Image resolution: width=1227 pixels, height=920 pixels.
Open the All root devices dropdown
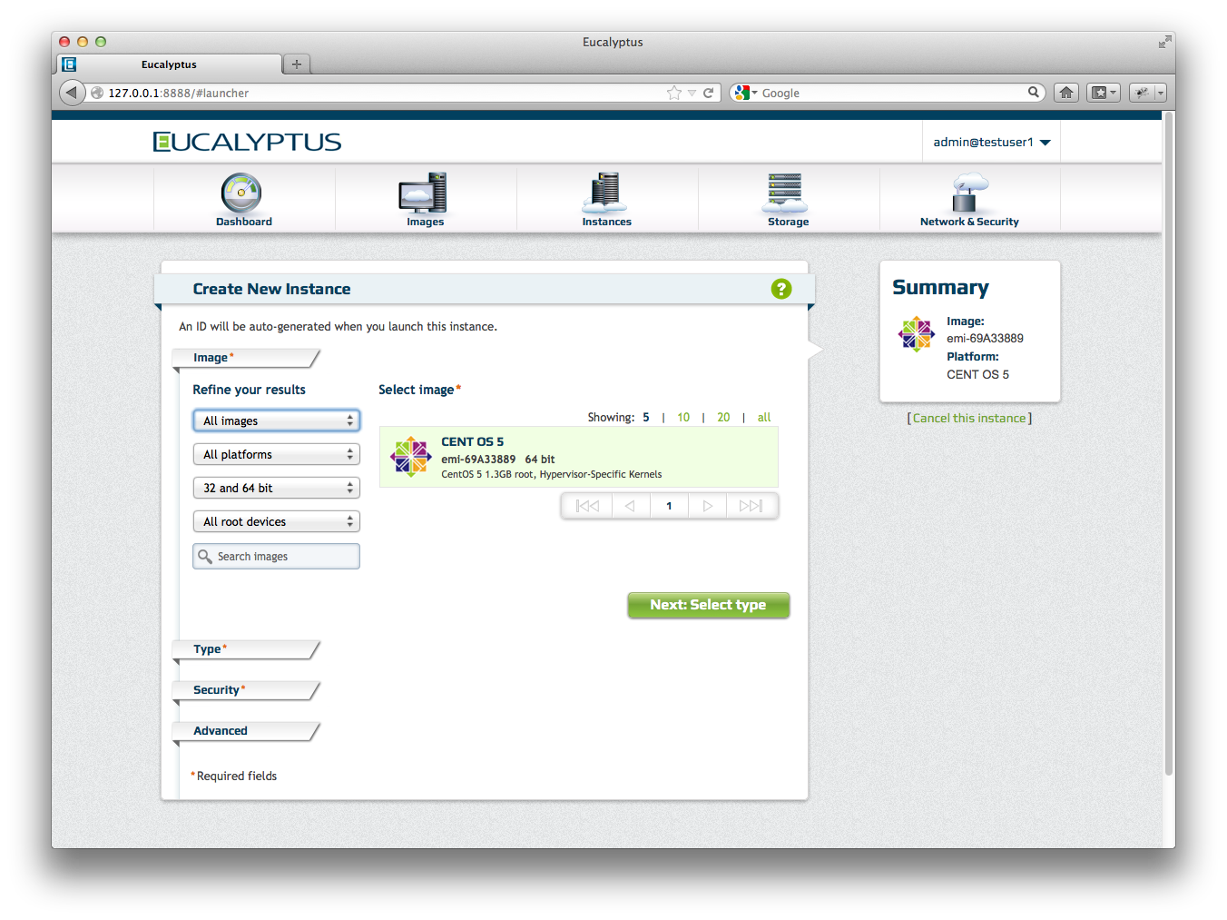276,521
